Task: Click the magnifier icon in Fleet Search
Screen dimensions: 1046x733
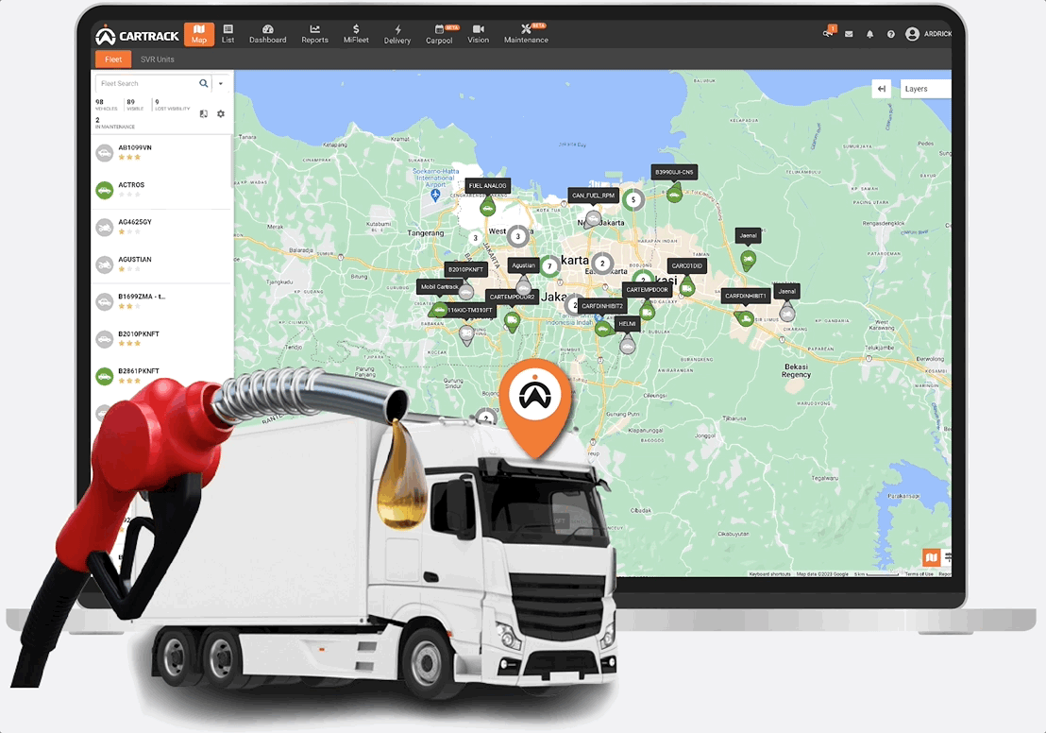Action: pyautogui.click(x=204, y=83)
